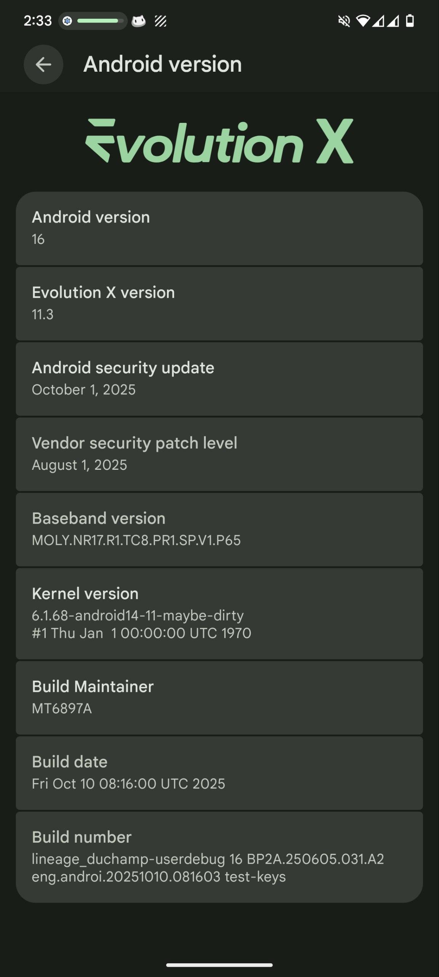The width and height of the screenshot is (439, 977).
Task: Tap the battery status icon
Action: coord(410,21)
